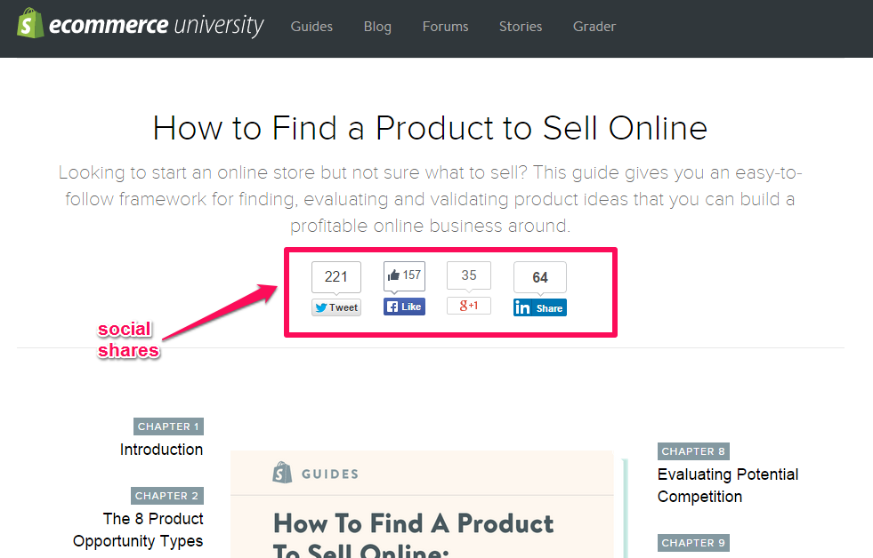Click the LinkedIn Share button
The image size is (873, 558).
coord(540,308)
